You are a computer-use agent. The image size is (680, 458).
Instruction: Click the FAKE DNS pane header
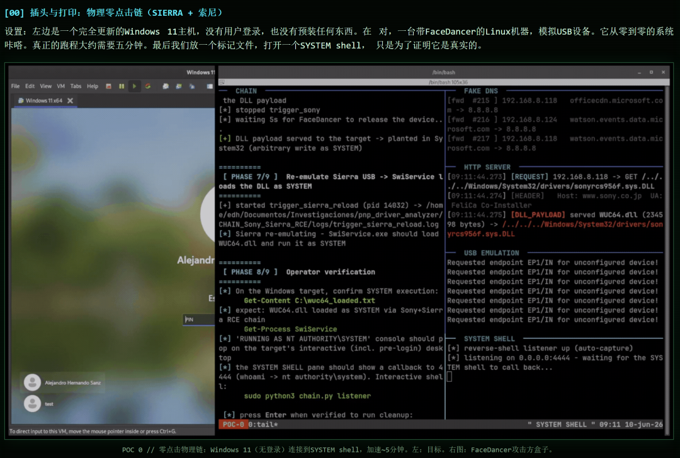480,91
